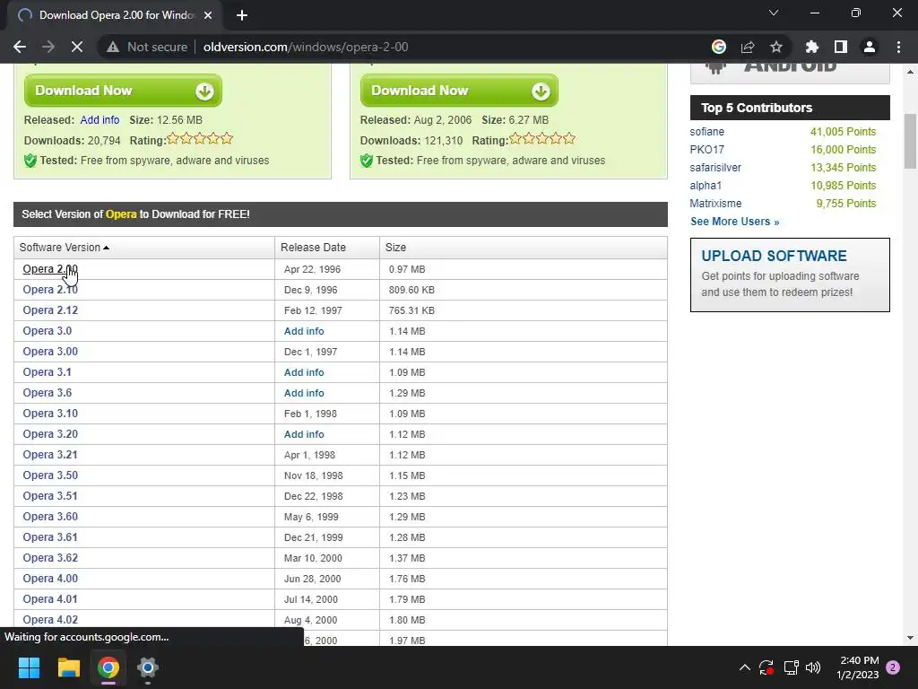The image size is (918, 689).
Task: Open the Opera 2.12 version link
Action: coord(50,310)
